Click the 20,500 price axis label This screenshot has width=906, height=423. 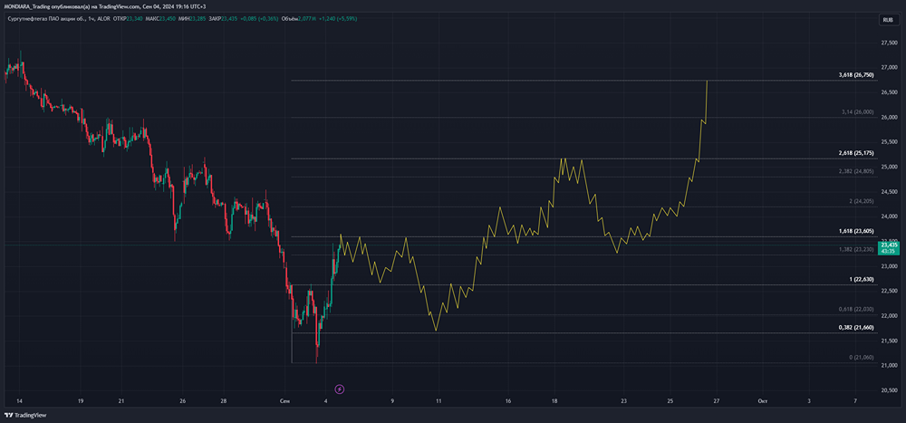click(889, 390)
